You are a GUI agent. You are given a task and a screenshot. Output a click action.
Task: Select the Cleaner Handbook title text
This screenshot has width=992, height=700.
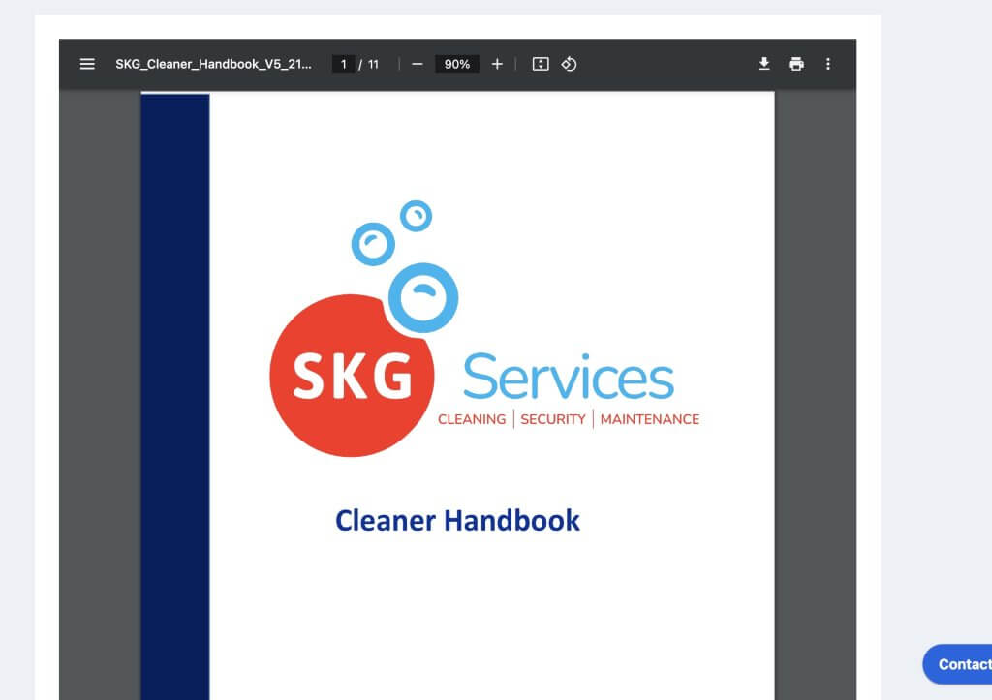[x=457, y=520]
